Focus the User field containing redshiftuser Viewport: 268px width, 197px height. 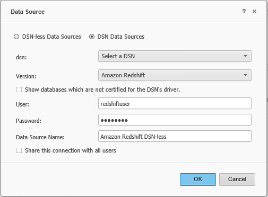(175, 103)
